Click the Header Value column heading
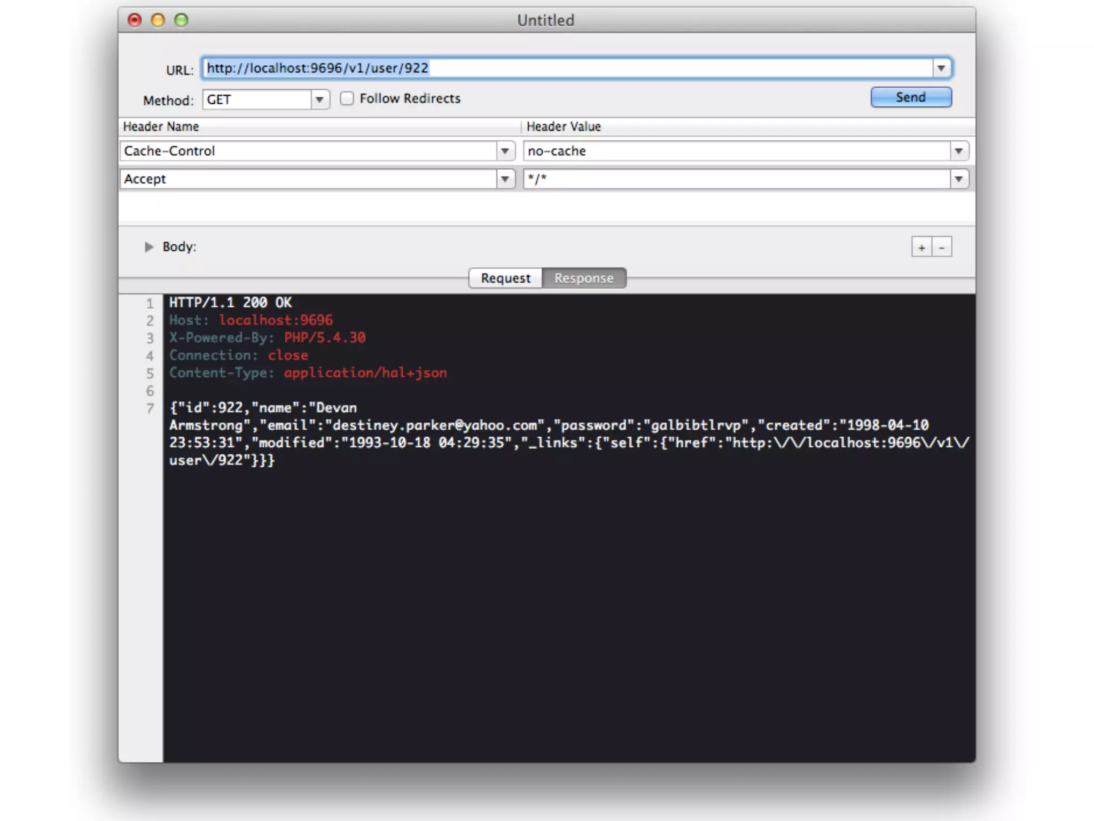This screenshot has height=821, width=1094. click(x=564, y=127)
